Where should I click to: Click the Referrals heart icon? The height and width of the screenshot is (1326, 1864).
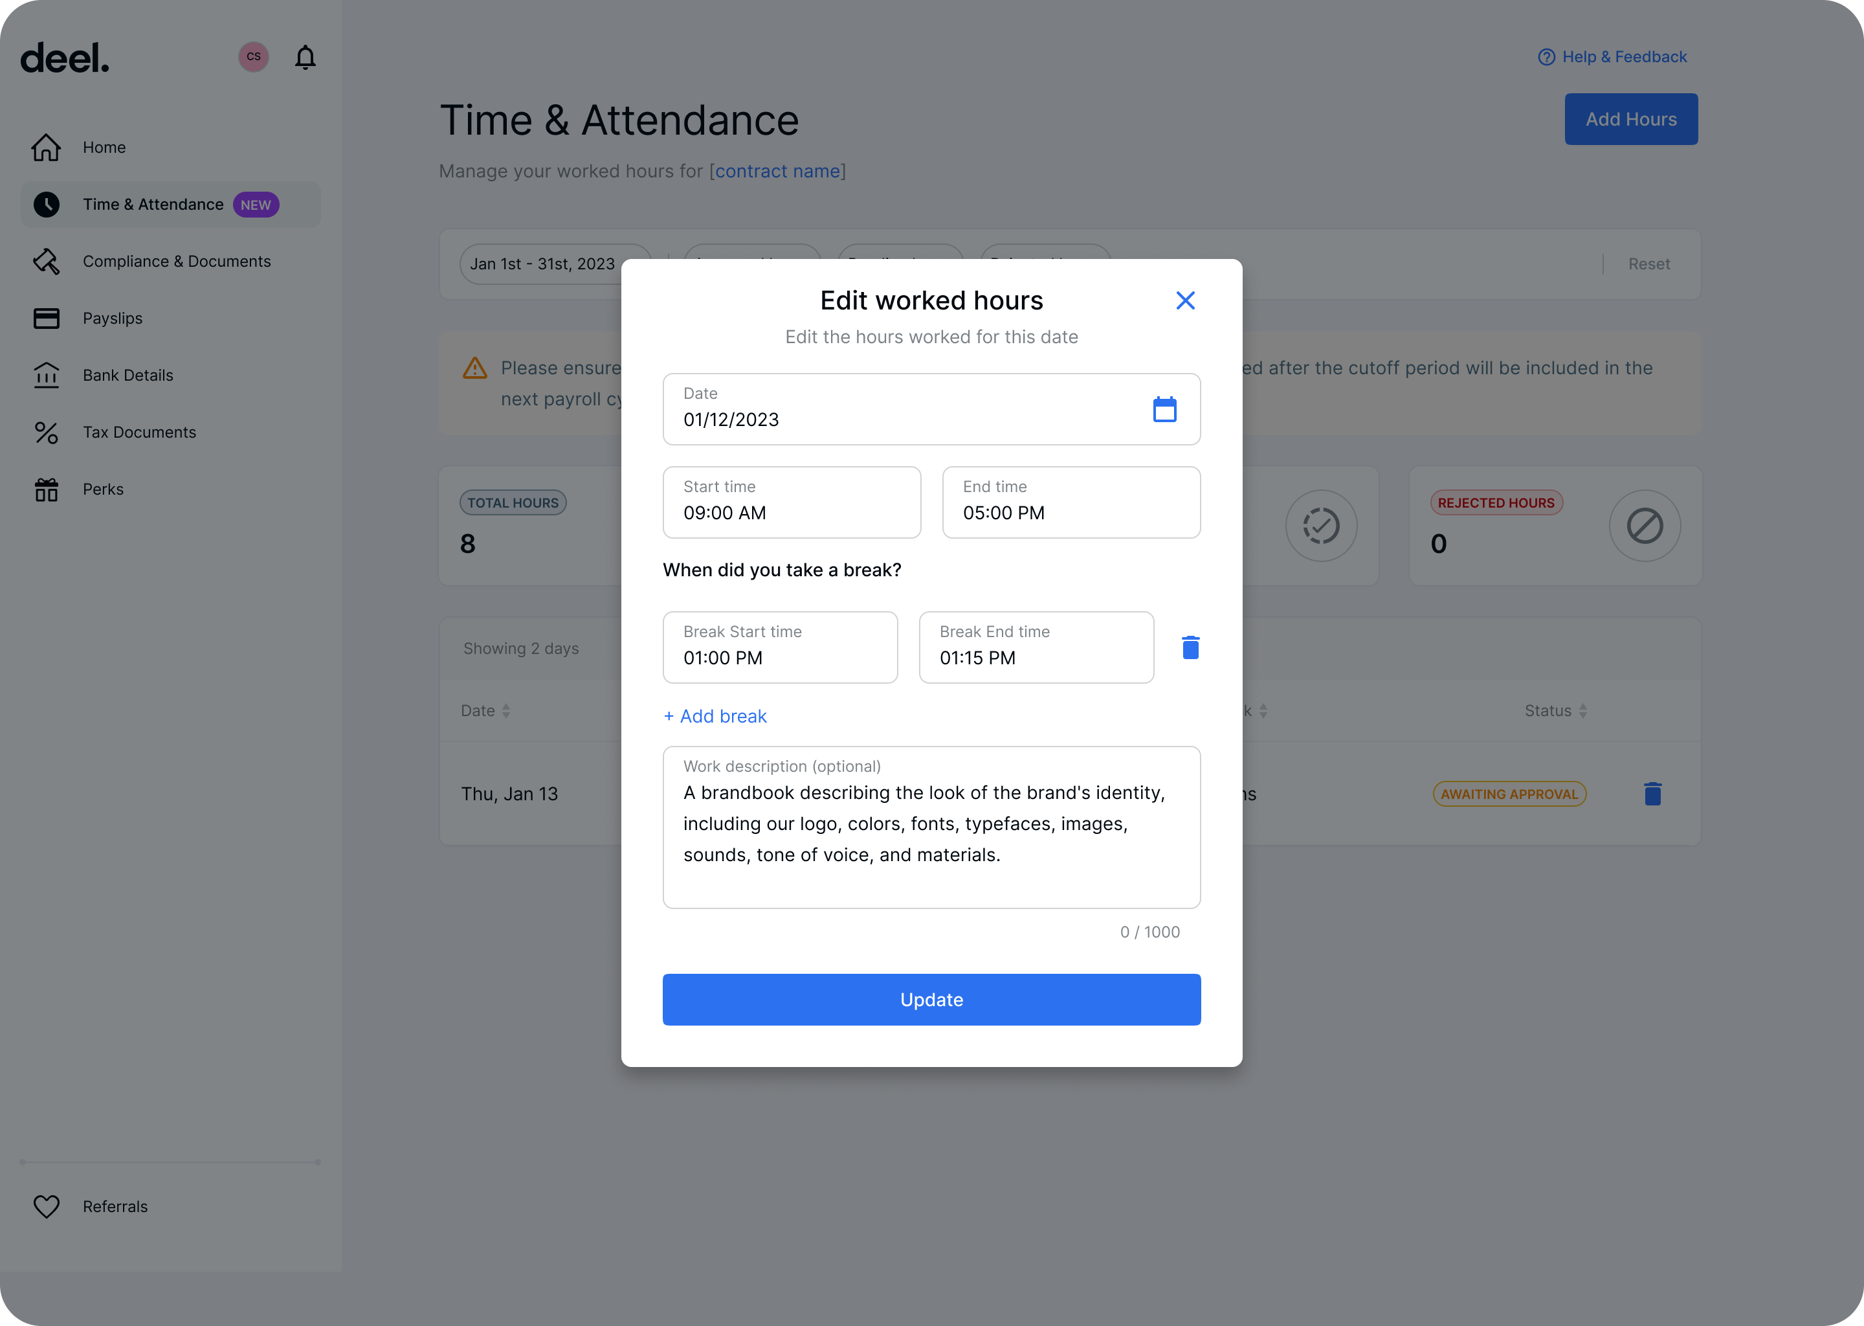coord(47,1206)
